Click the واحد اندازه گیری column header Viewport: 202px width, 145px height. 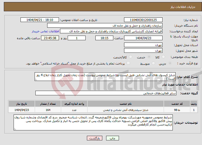74,104
